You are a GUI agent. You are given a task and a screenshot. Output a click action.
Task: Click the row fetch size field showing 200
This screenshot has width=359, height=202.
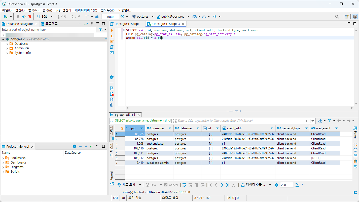tap(287, 185)
